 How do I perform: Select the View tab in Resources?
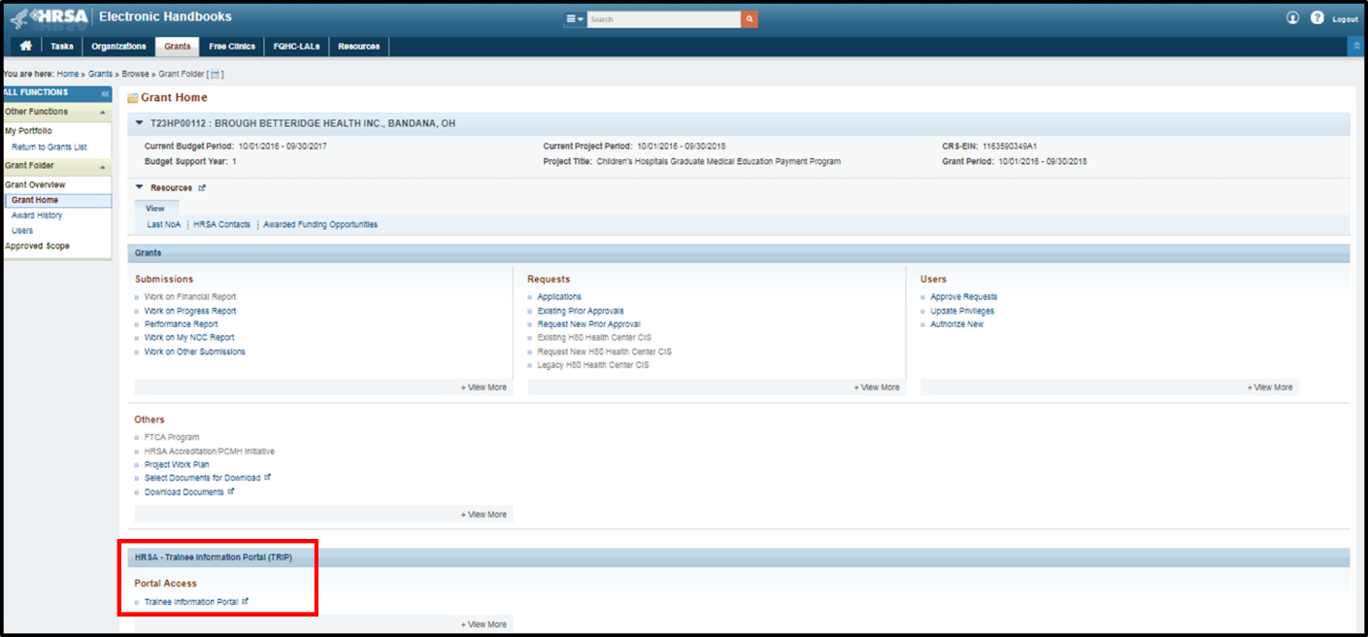(155, 208)
